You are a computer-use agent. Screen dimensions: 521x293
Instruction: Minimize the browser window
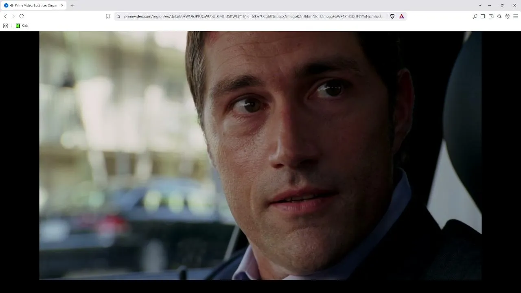490,5
